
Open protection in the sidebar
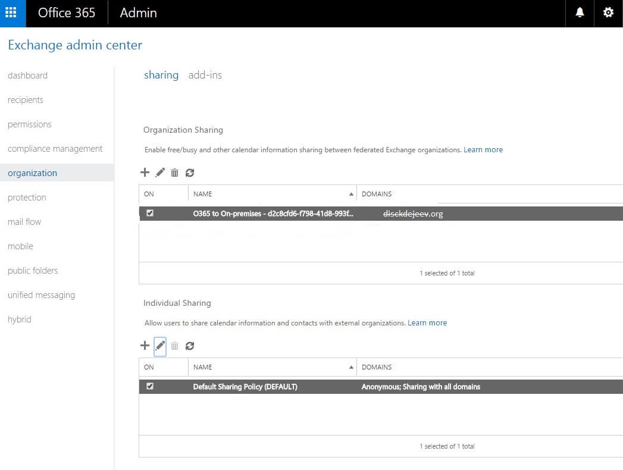point(27,198)
